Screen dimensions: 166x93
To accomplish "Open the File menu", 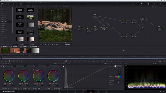I will (8, 2).
